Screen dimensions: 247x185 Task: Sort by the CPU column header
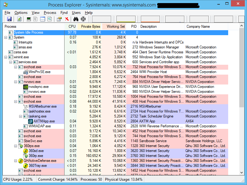pyautogui.click(x=72, y=27)
